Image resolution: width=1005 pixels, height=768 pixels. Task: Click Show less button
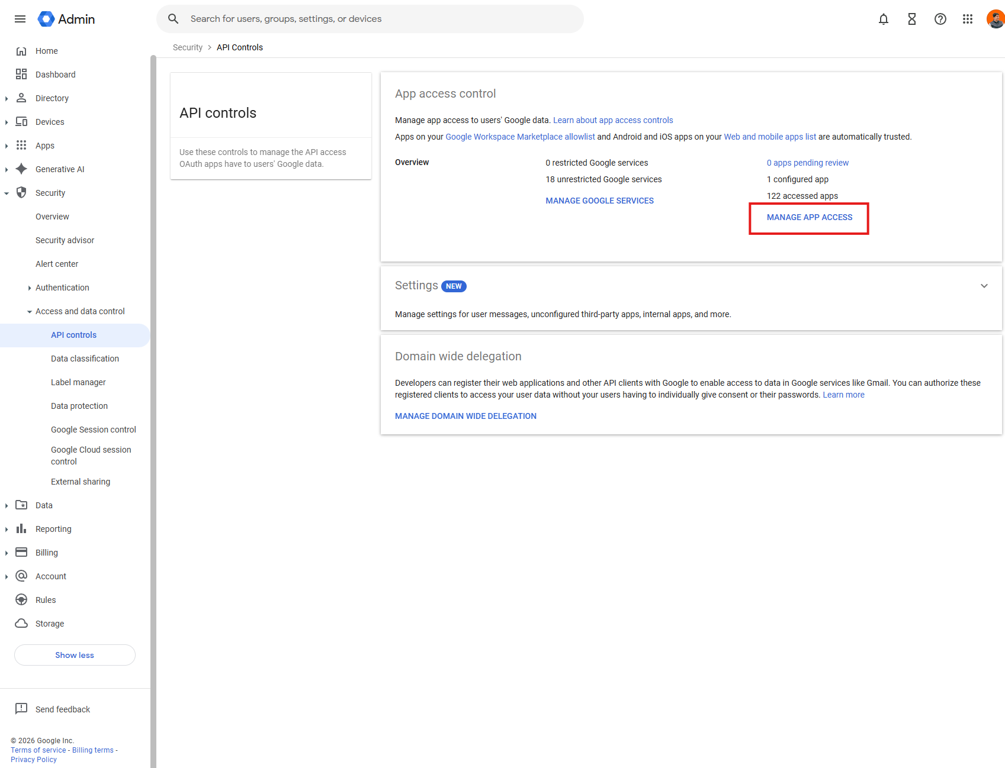pos(75,655)
